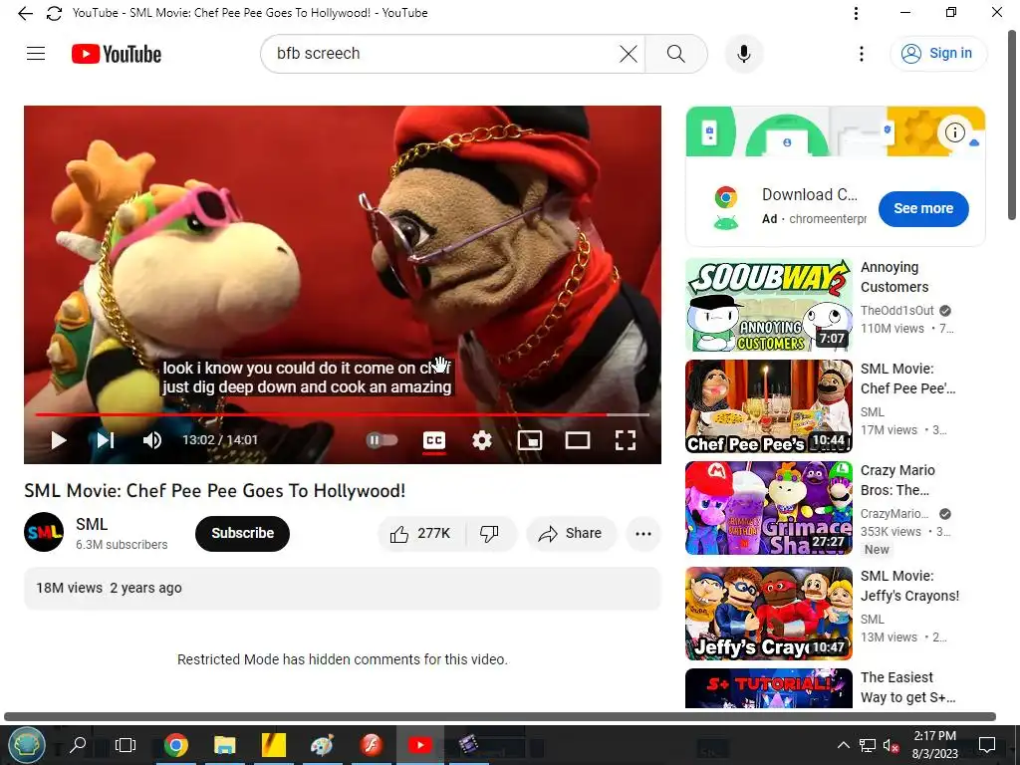Open Annoying Customers video title

[x=894, y=277]
